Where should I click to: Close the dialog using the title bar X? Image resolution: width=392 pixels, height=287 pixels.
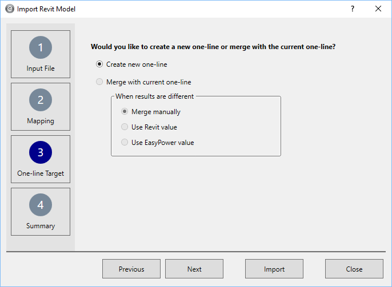(378, 9)
